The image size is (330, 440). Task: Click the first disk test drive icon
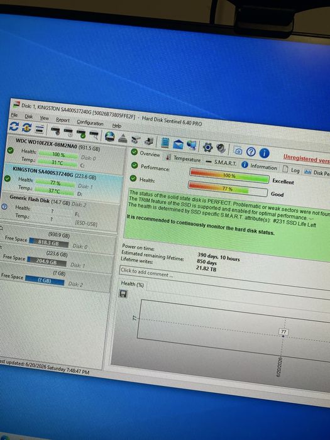(x=55, y=131)
